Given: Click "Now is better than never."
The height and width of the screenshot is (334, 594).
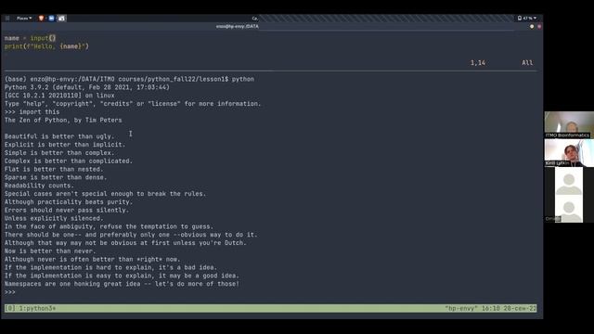Looking at the screenshot, I should [50, 251].
